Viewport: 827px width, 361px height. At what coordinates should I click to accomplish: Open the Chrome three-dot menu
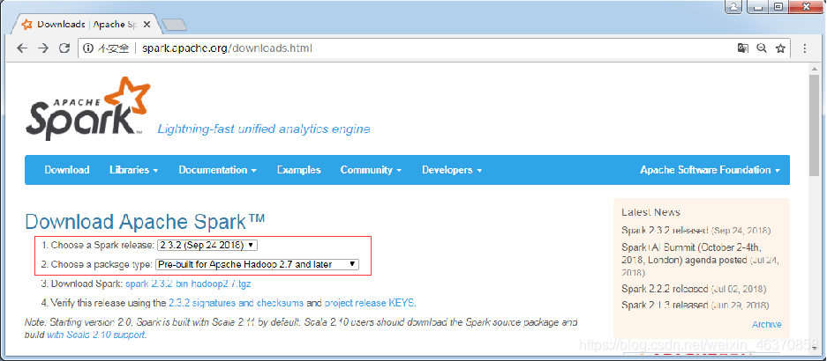click(x=805, y=48)
